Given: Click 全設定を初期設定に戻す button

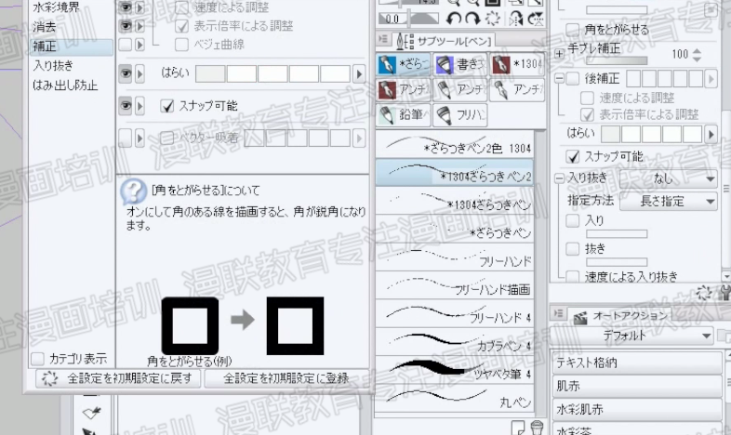Looking at the screenshot, I should (118, 378).
